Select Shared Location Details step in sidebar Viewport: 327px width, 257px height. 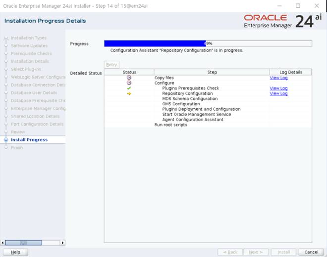coord(35,116)
